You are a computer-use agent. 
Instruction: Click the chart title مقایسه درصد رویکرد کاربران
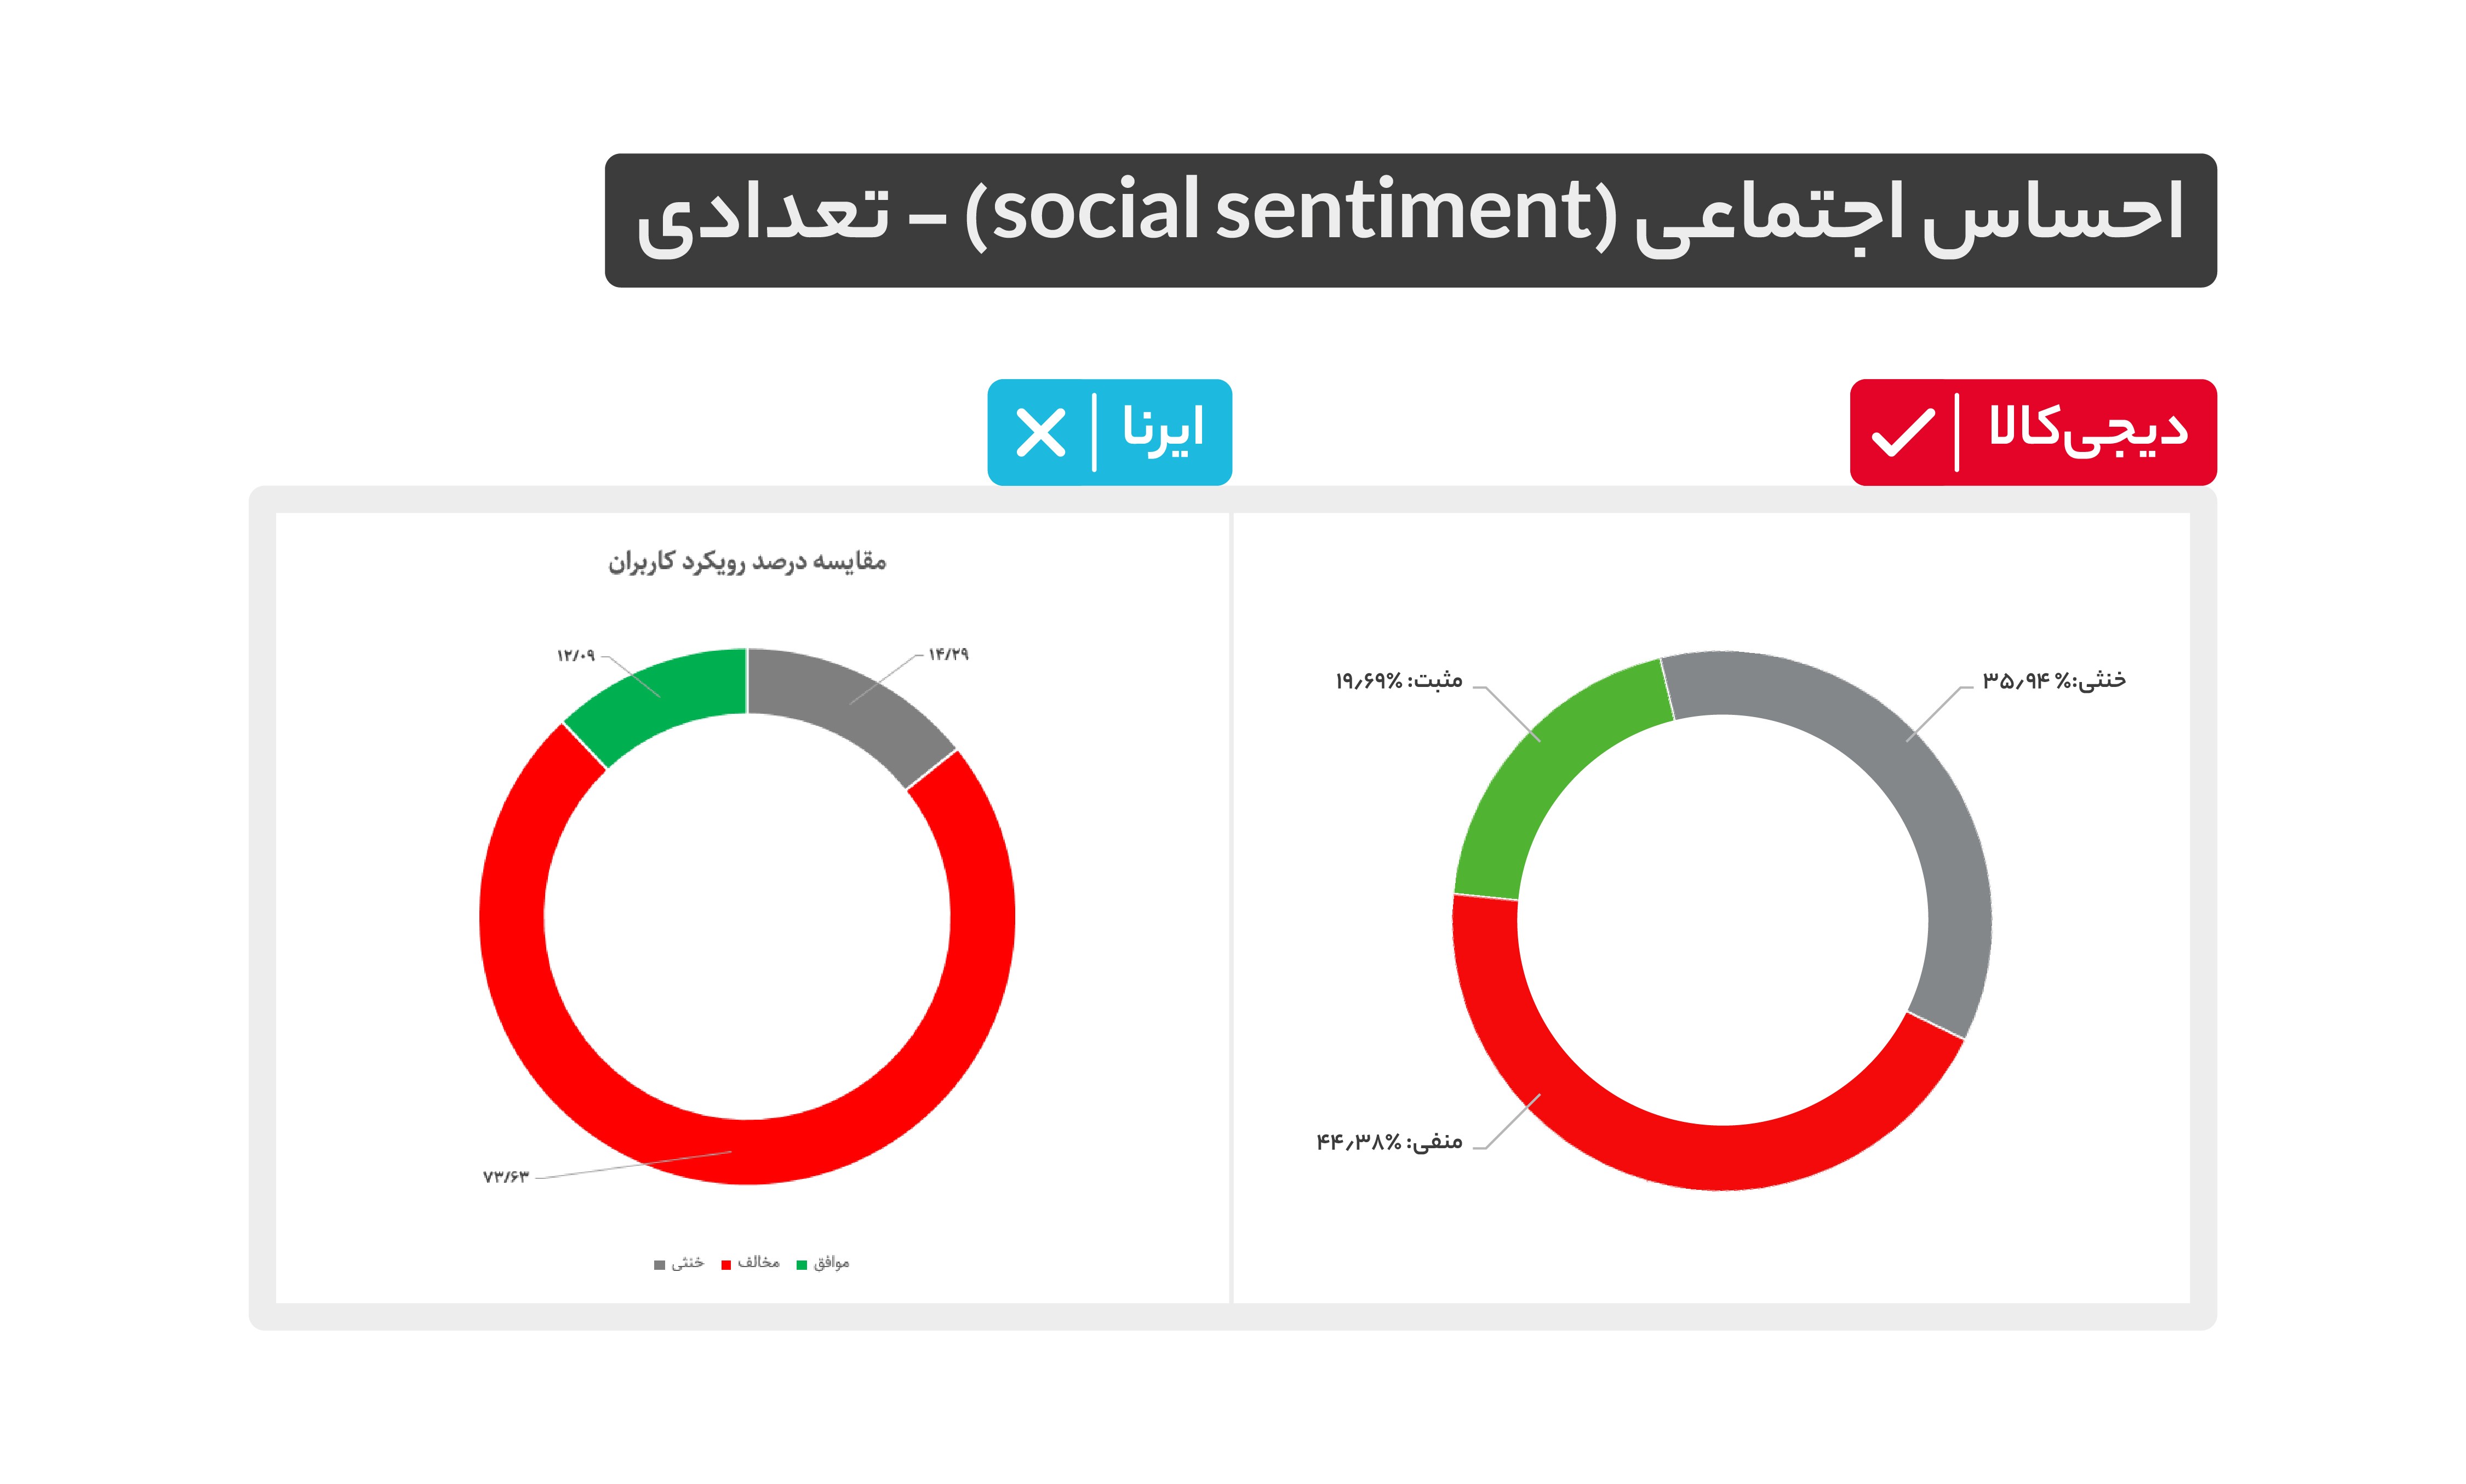click(747, 562)
